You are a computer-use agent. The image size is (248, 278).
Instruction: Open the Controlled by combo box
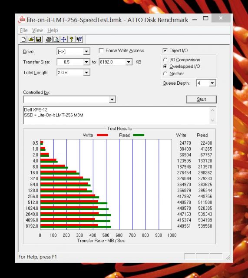click(69, 99)
